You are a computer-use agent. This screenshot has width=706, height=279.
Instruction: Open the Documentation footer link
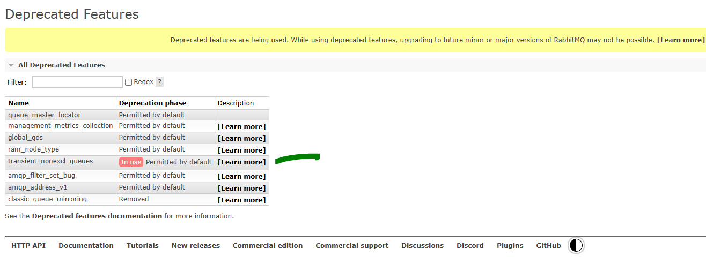[x=86, y=246]
